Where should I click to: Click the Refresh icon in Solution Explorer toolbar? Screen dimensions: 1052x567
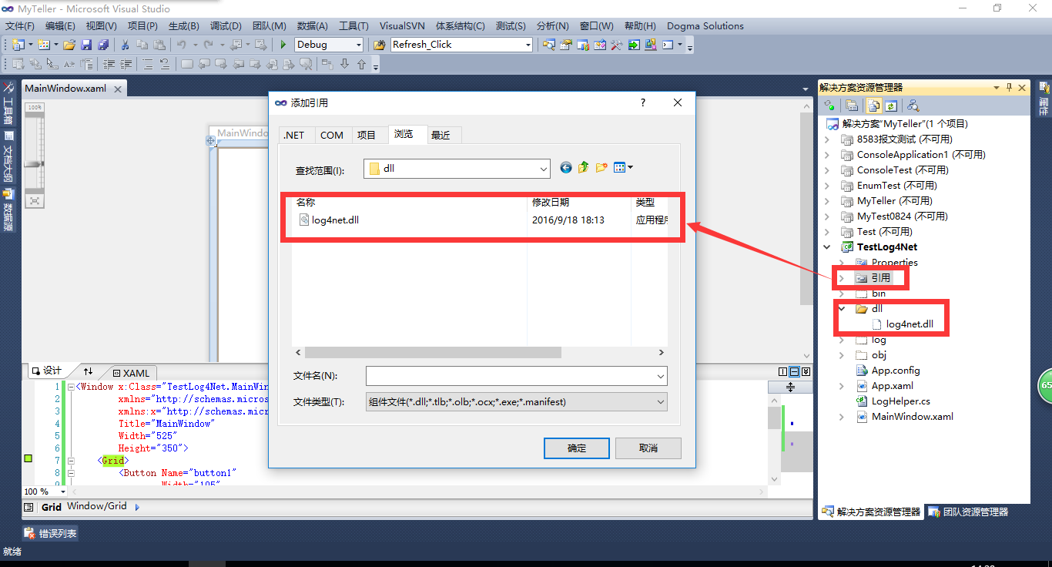point(891,106)
